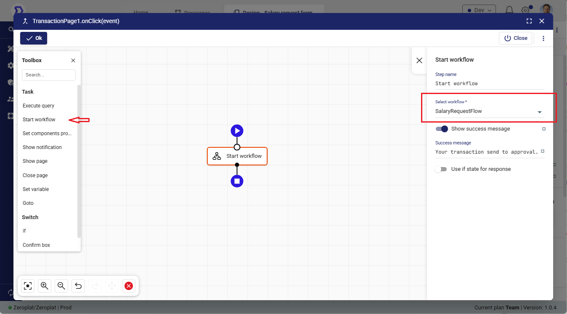Enable Use if state for response
Viewport: 567px width, 314px height.
pyautogui.click(x=440, y=169)
